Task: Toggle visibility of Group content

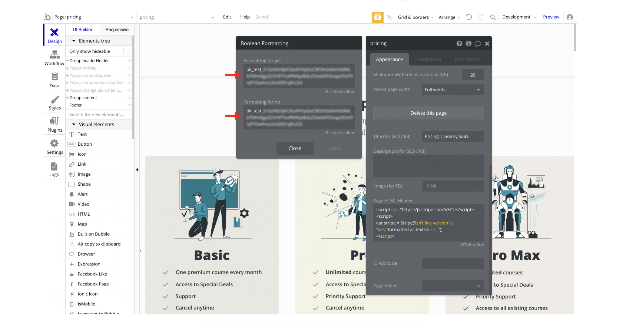Action: coord(129,98)
